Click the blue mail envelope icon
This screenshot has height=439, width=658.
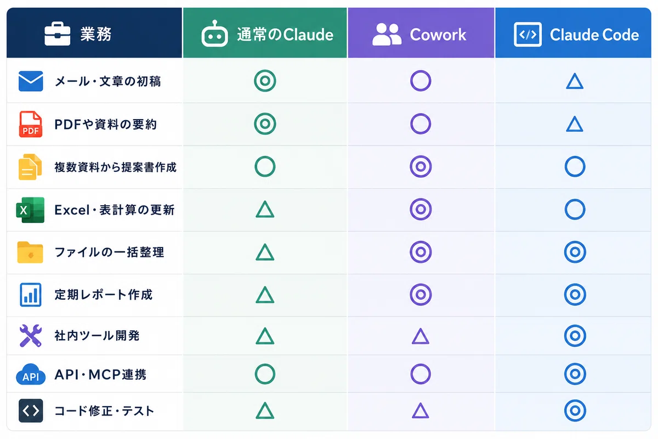click(x=31, y=81)
